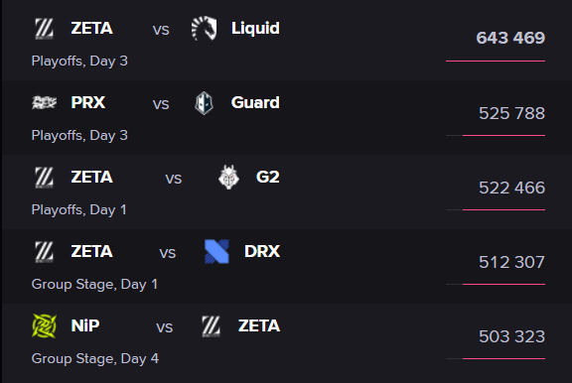Select the DRX team name
The height and width of the screenshot is (383, 572).
coord(262,251)
